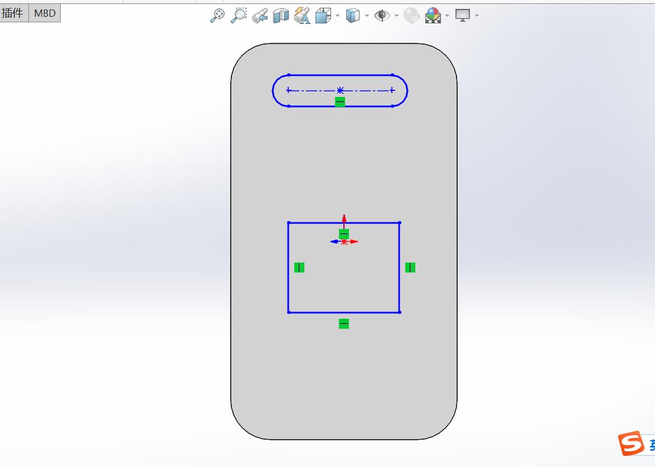Select the rectangle's bottom-right corner point

pyautogui.click(x=400, y=312)
